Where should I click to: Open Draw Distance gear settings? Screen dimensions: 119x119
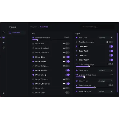pos(64,66)
